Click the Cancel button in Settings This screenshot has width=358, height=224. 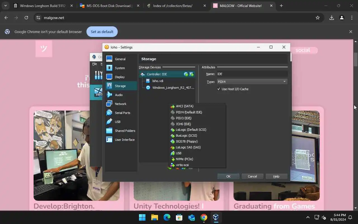point(252,176)
